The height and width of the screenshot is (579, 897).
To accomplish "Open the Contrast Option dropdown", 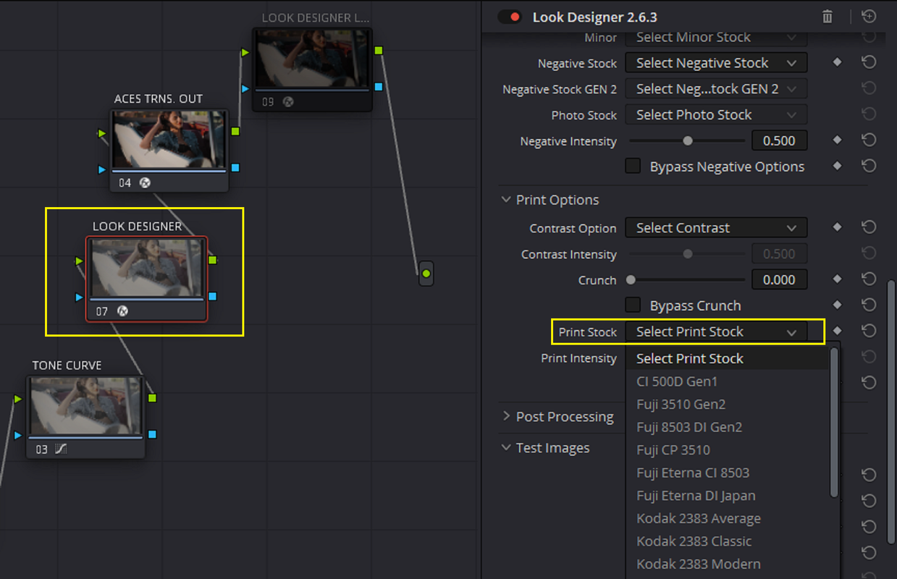I will tap(716, 228).
